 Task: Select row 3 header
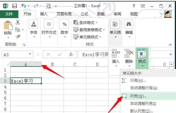tap(5, 81)
